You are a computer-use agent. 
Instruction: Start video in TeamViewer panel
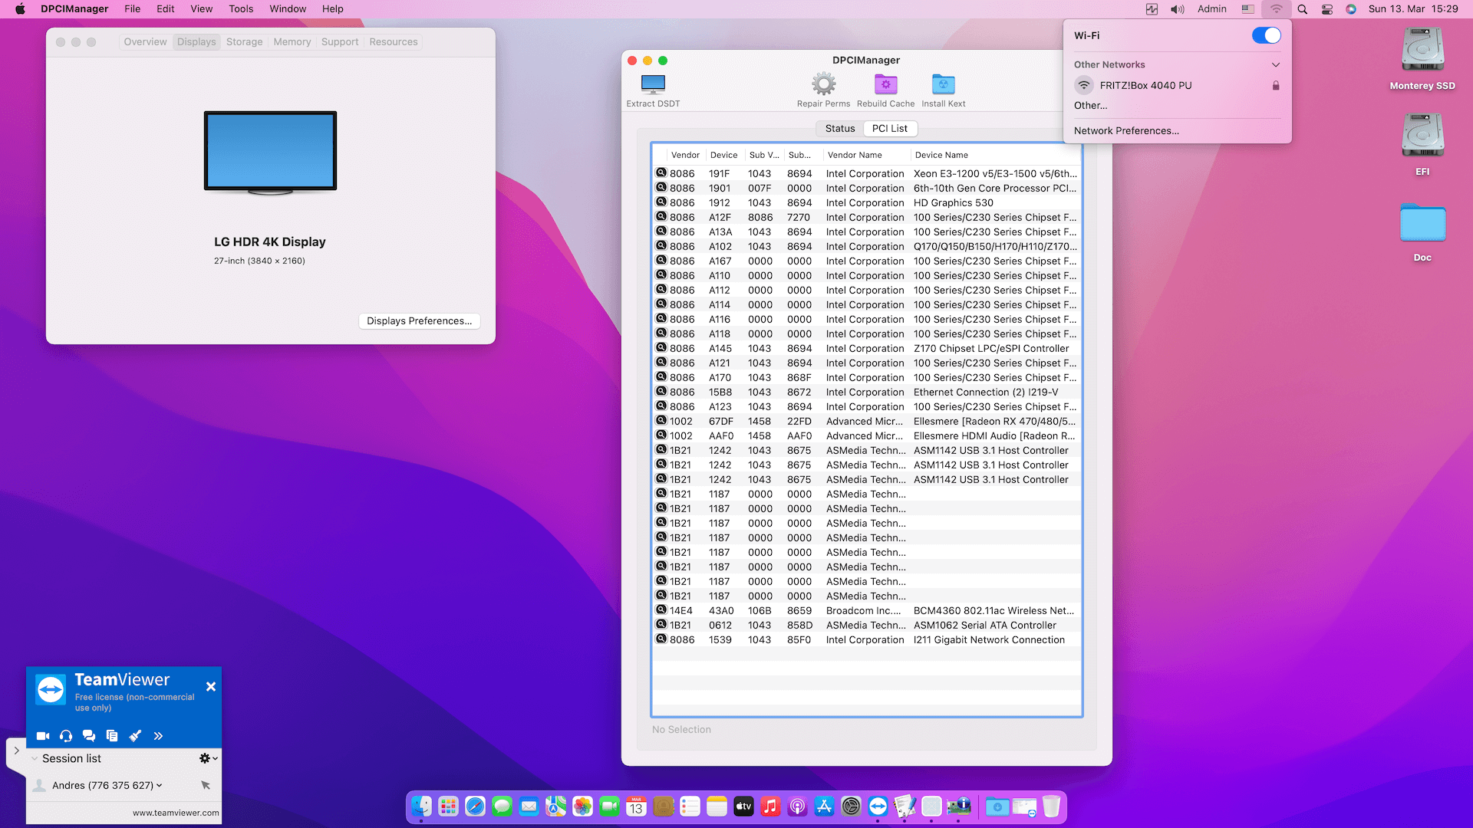tap(43, 736)
